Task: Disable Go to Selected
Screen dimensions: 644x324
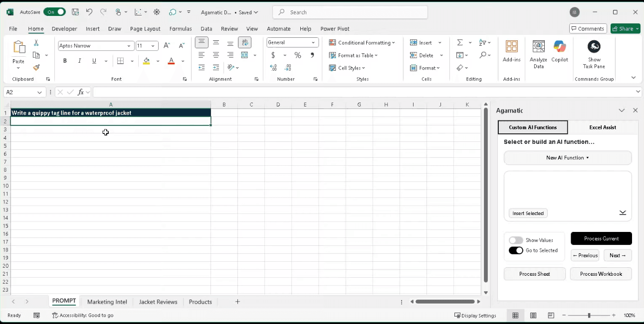Action: 516,250
